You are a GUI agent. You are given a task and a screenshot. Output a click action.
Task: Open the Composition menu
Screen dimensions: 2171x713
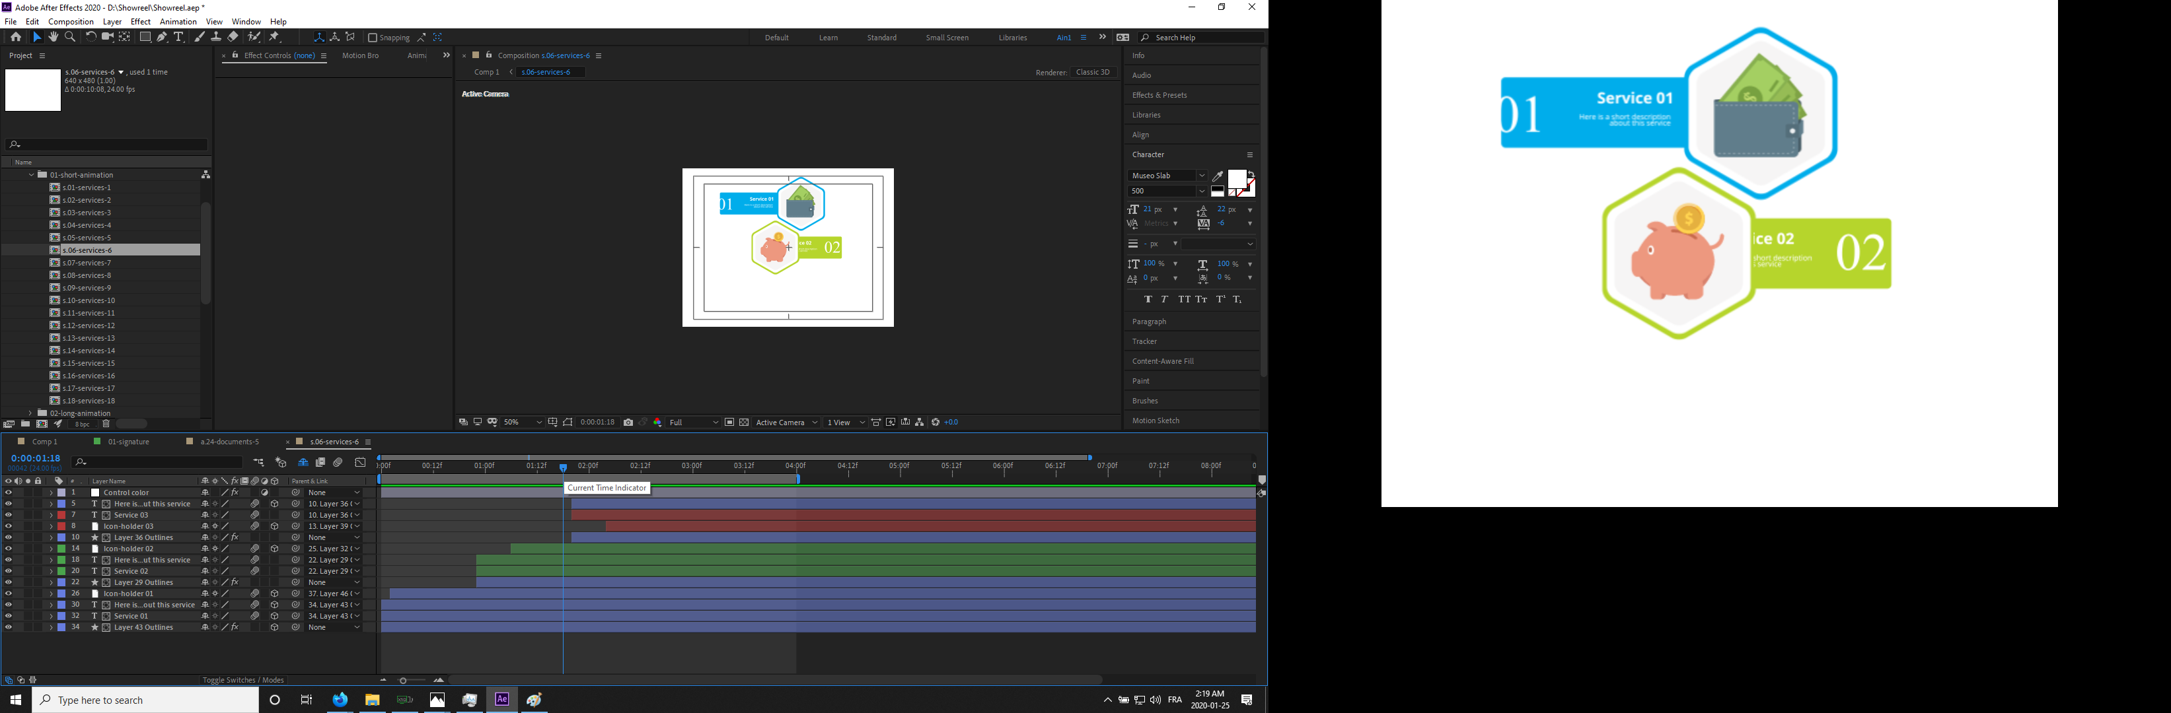coord(71,22)
